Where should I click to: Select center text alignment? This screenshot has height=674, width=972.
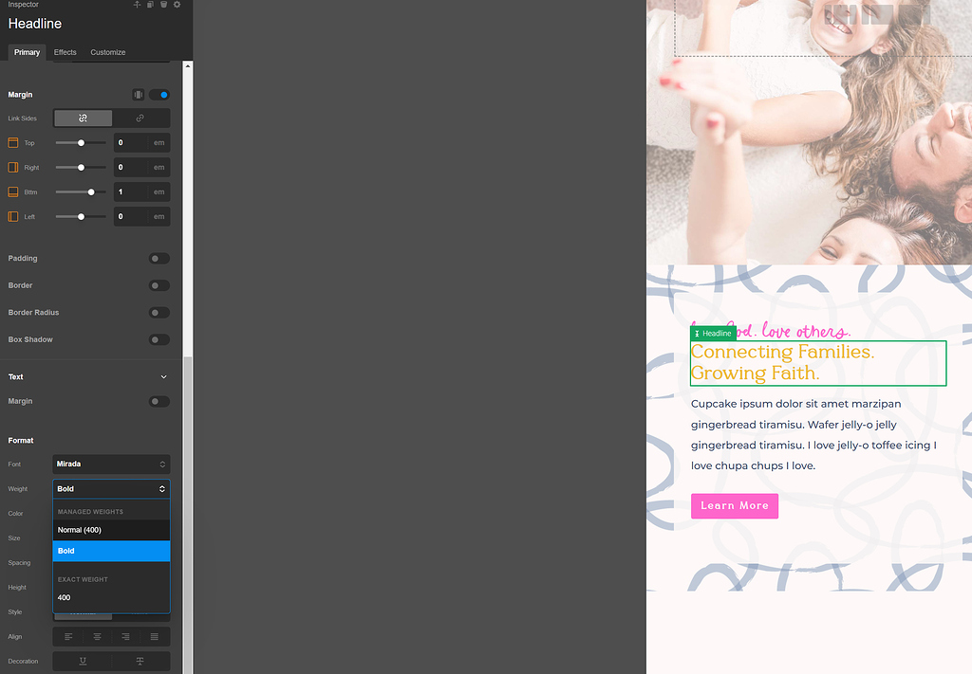click(x=97, y=636)
